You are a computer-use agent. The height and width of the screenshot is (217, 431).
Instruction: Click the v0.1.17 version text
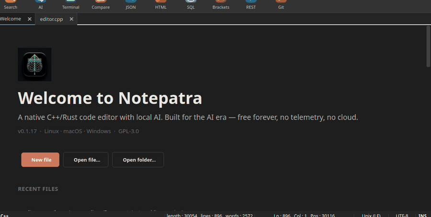pyautogui.click(x=27, y=131)
